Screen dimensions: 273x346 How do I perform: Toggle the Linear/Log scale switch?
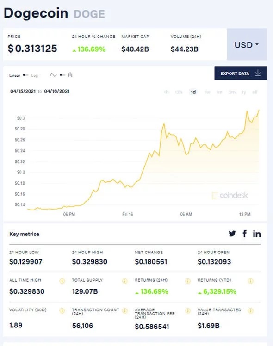click(x=25, y=75)
